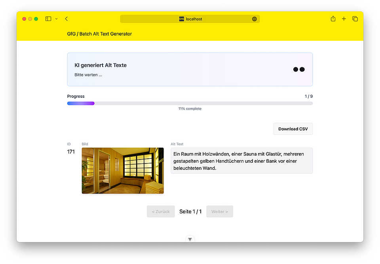Click the Share icon
Screen dimensions: 380x264
[x=333, y=19]
